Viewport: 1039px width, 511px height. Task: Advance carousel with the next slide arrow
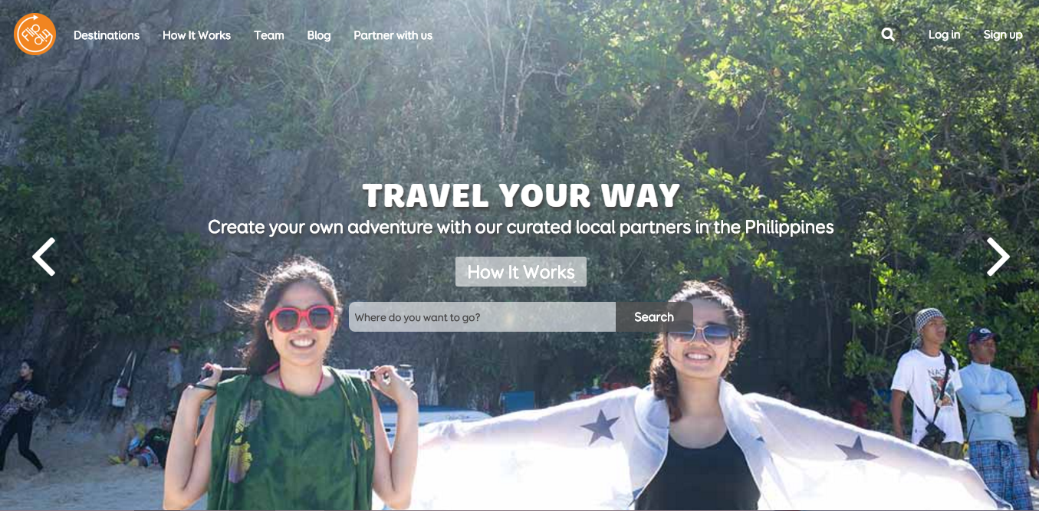pyautogui.click(x=998, y=257)
